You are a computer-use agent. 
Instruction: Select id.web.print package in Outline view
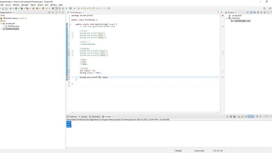coord(235,15)
